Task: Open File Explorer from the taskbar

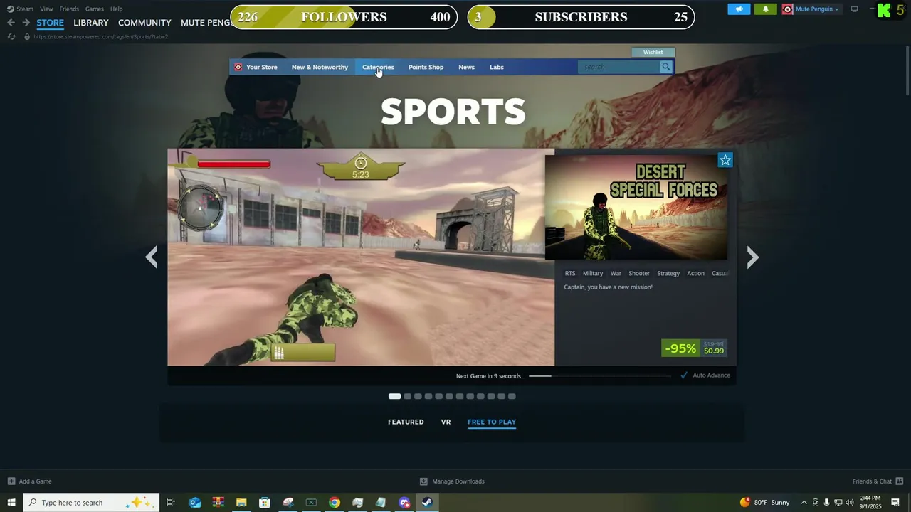Action: click(241, 503)
